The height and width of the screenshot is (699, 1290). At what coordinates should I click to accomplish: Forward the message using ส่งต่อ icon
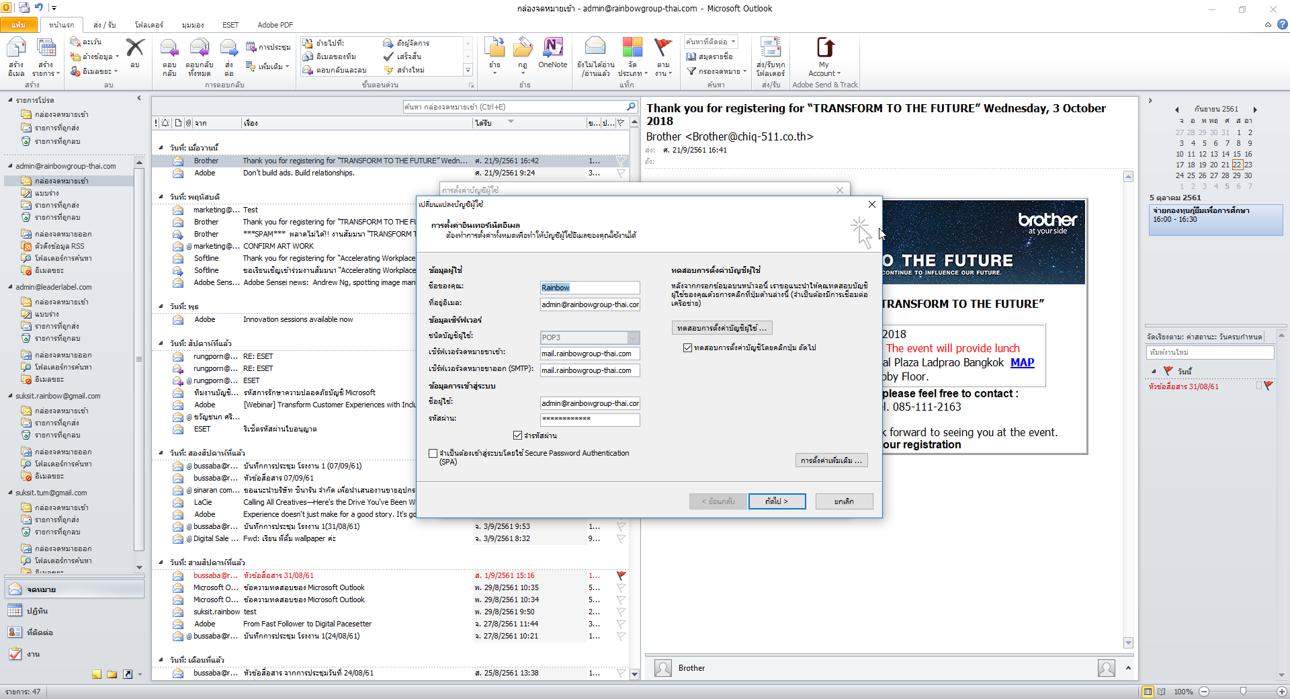click(x=229, y=56)
